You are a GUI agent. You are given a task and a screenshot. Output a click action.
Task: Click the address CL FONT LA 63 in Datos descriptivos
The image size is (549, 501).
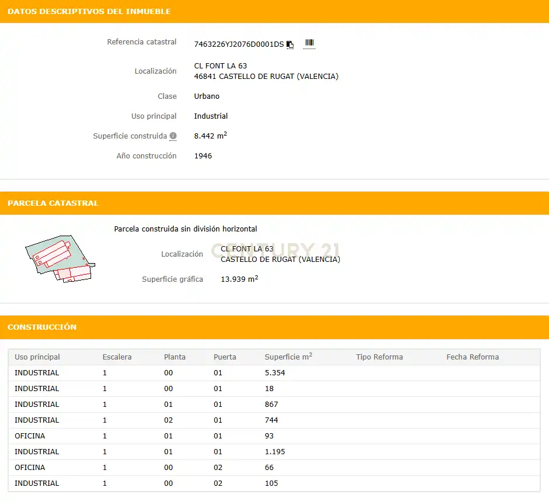[221, 66]
